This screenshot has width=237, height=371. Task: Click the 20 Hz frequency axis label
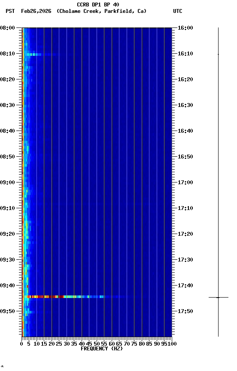pyautogui.click(x=52, y=344)
